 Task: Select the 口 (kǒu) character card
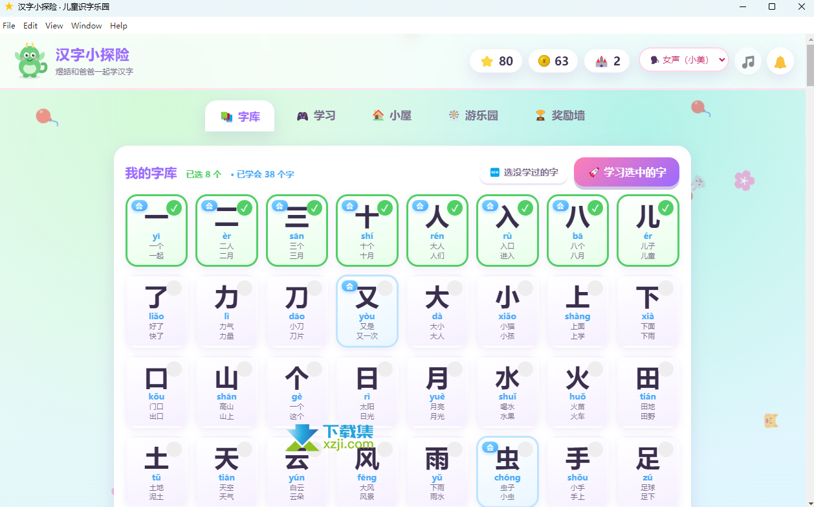tap(157, 391)
